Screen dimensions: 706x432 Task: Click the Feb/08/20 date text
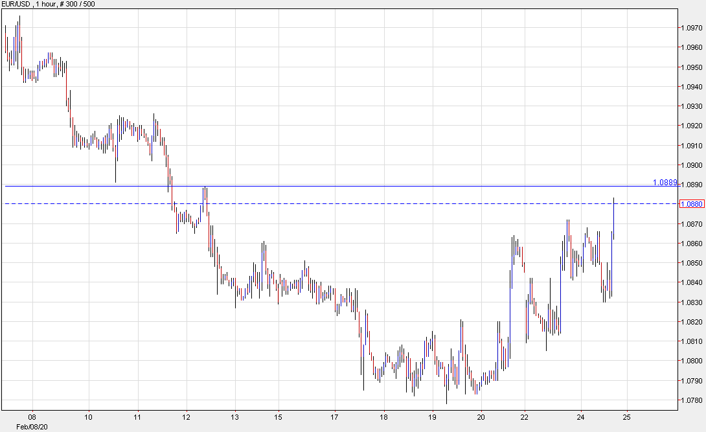pyautogui.click(x=32, y=427)
